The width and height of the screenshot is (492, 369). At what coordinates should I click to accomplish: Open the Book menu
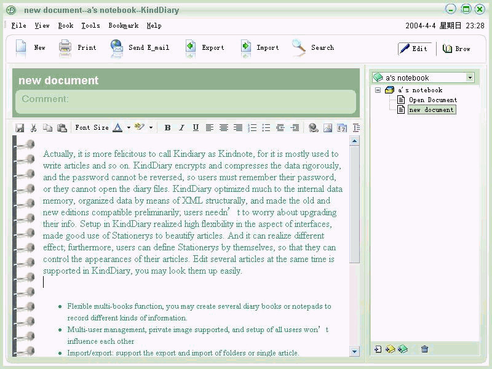click(66, 25)
